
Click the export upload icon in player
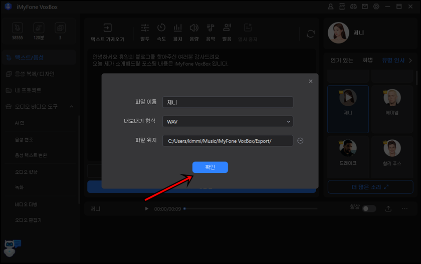click(388, 209)
